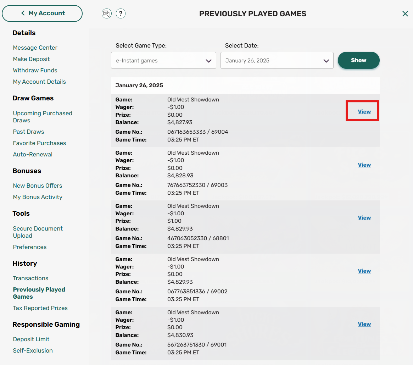Click the back chevron on My Account button

22,13
